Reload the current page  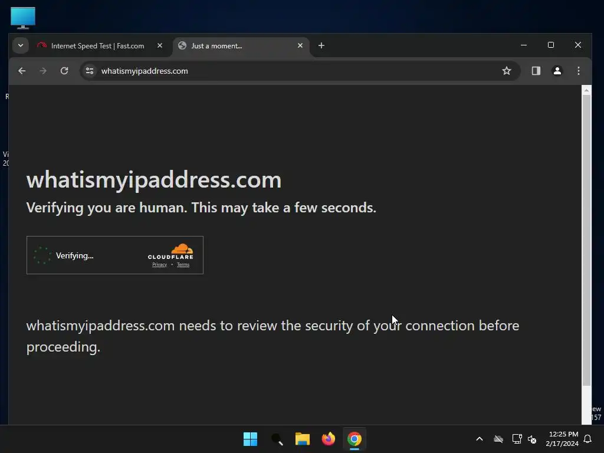64,71
